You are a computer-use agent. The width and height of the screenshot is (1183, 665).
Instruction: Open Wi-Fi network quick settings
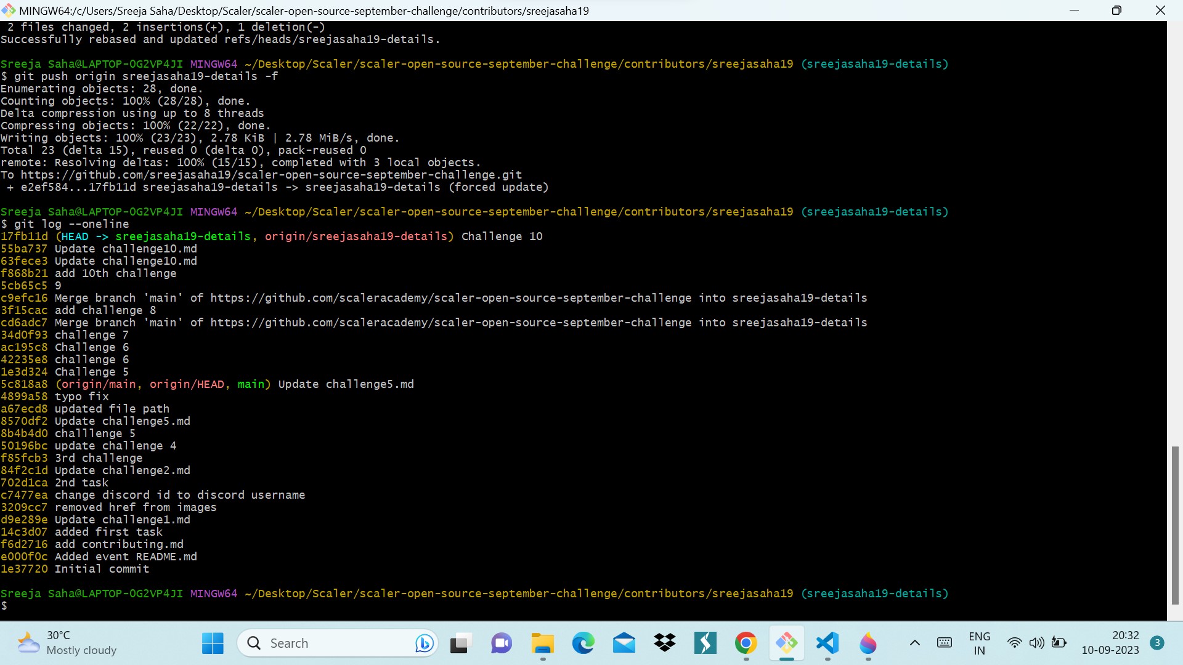[1014, 643]
